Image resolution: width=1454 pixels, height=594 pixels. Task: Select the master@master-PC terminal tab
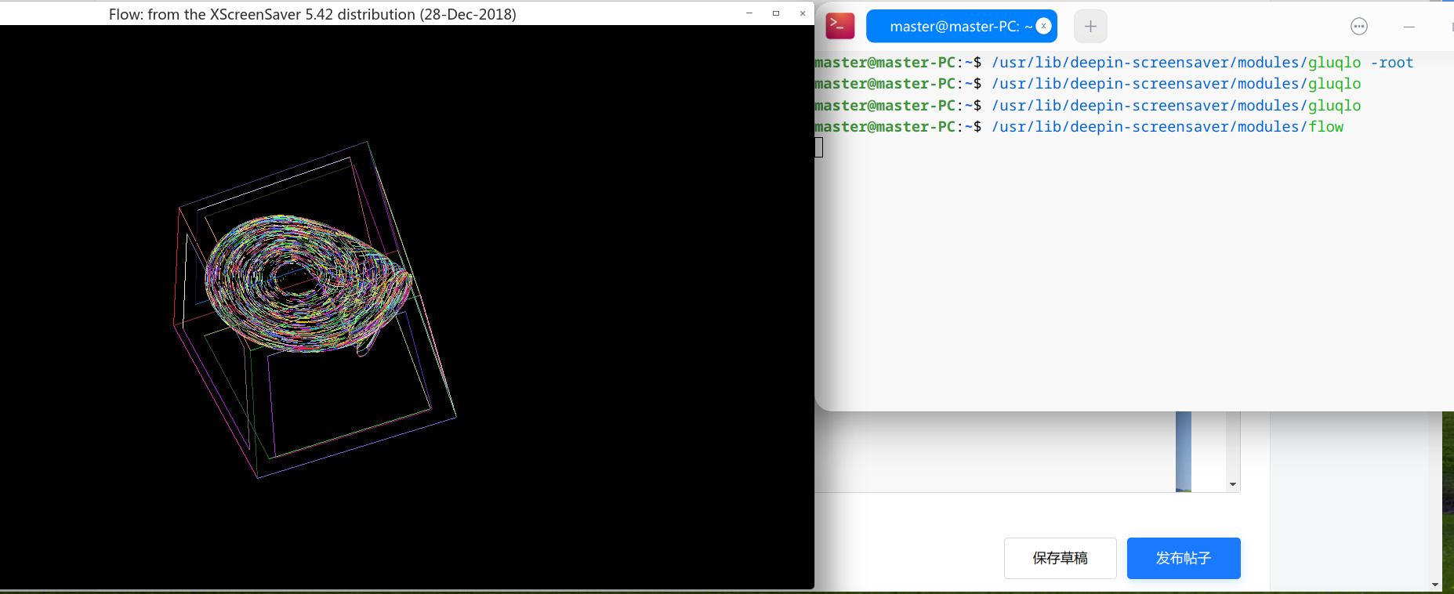pyautogui.click(x=961, y=26)
